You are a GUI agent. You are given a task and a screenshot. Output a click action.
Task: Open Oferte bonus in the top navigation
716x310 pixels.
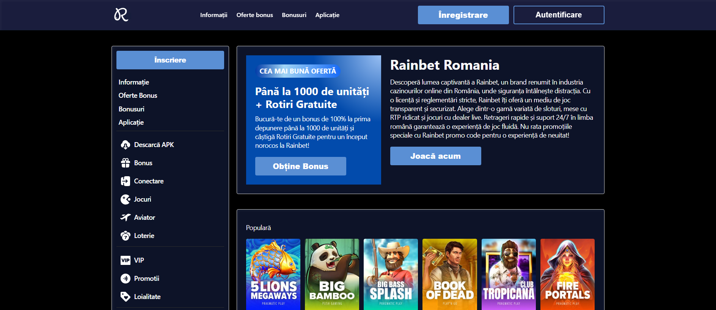pos(255,15)
